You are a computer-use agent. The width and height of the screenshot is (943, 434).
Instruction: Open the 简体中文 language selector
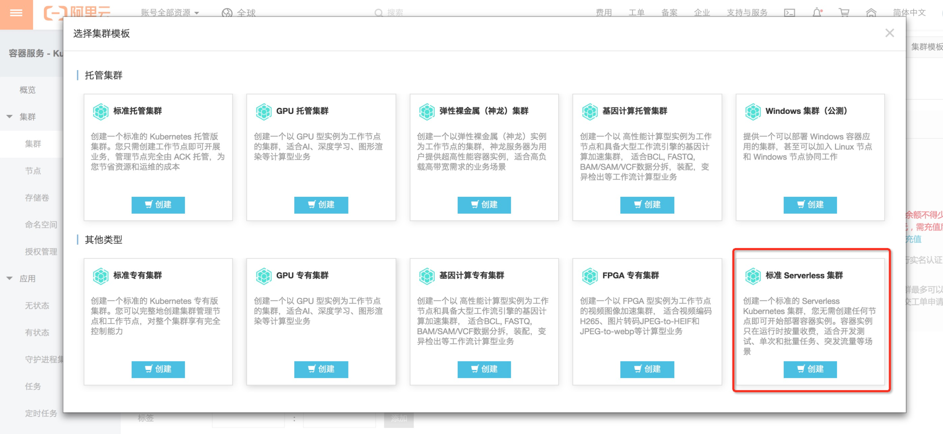click(909, 13)
